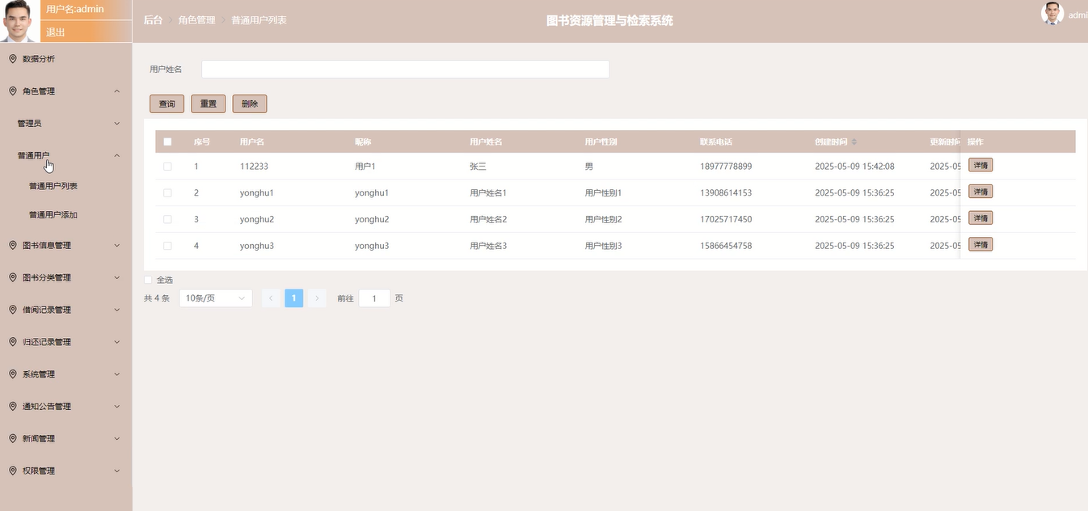
Task: Expand the 新闻管理 chevron
Action: click(x=116, y=438)
